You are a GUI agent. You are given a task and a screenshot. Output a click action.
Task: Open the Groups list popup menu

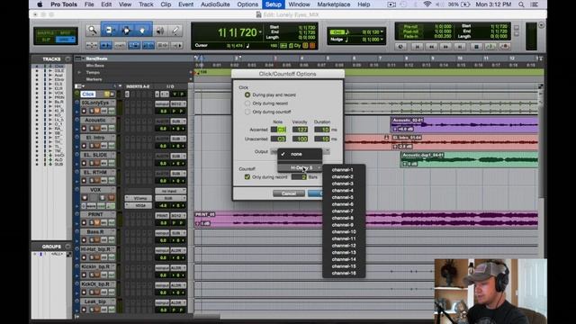click(67, 246)
